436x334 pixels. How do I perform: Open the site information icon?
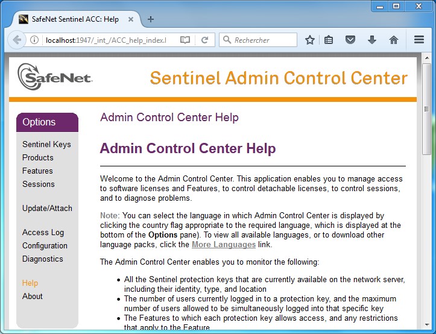pyautogui.click(x=34, y=40)
